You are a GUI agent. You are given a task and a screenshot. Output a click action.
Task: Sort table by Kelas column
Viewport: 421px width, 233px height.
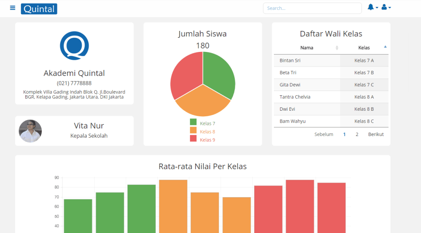[x=364, y=48]
